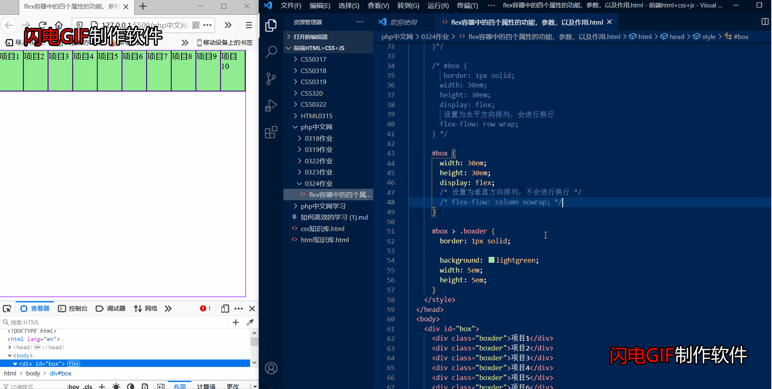Pick a color with the devtools eyedropper
Viewport: 772px width, 389px height.
tap(250, 322)
